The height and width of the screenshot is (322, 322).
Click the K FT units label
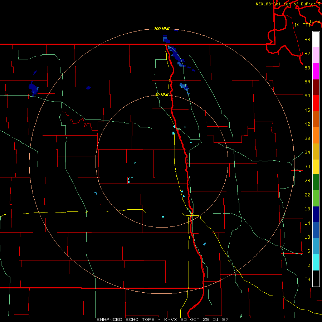302,25
